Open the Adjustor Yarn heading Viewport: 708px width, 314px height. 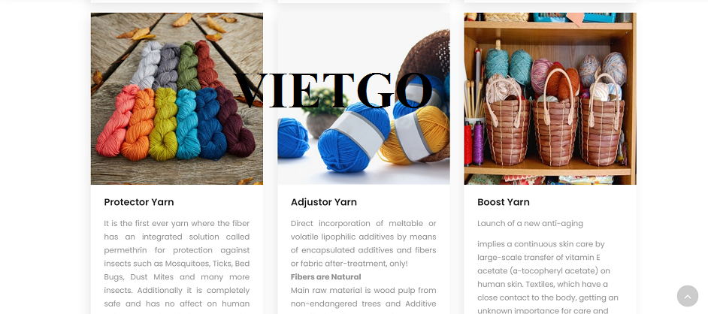pos(323,202)
